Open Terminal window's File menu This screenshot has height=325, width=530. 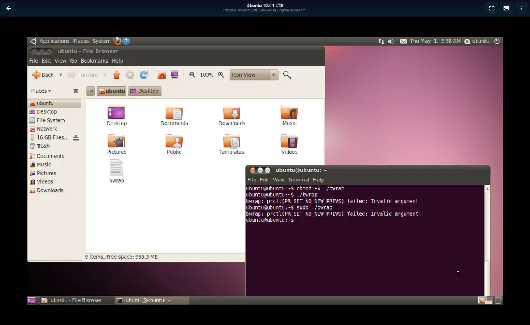click(x=252, y=180)
